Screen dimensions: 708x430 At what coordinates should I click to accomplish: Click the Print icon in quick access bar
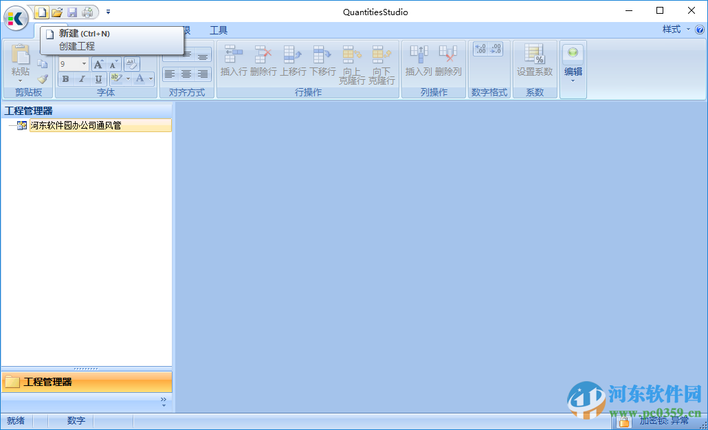tap(87, 12)
